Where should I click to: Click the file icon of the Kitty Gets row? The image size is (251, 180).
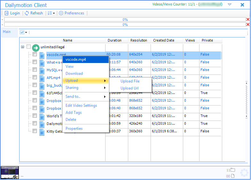click(x=42, y=132)
